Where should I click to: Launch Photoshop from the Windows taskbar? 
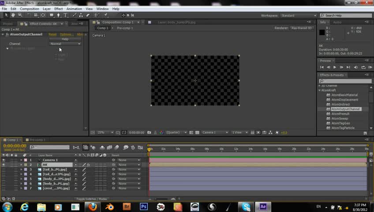[143, 206]
